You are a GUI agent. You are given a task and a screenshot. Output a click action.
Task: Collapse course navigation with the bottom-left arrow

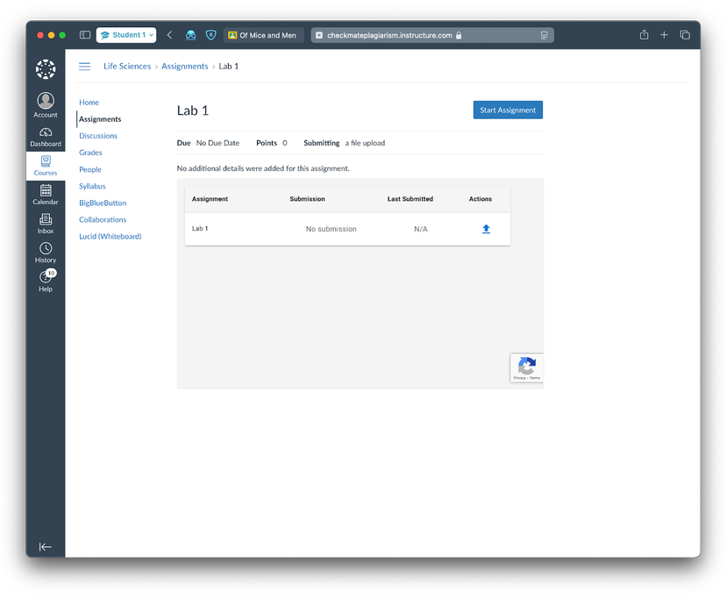pos(46,546)
